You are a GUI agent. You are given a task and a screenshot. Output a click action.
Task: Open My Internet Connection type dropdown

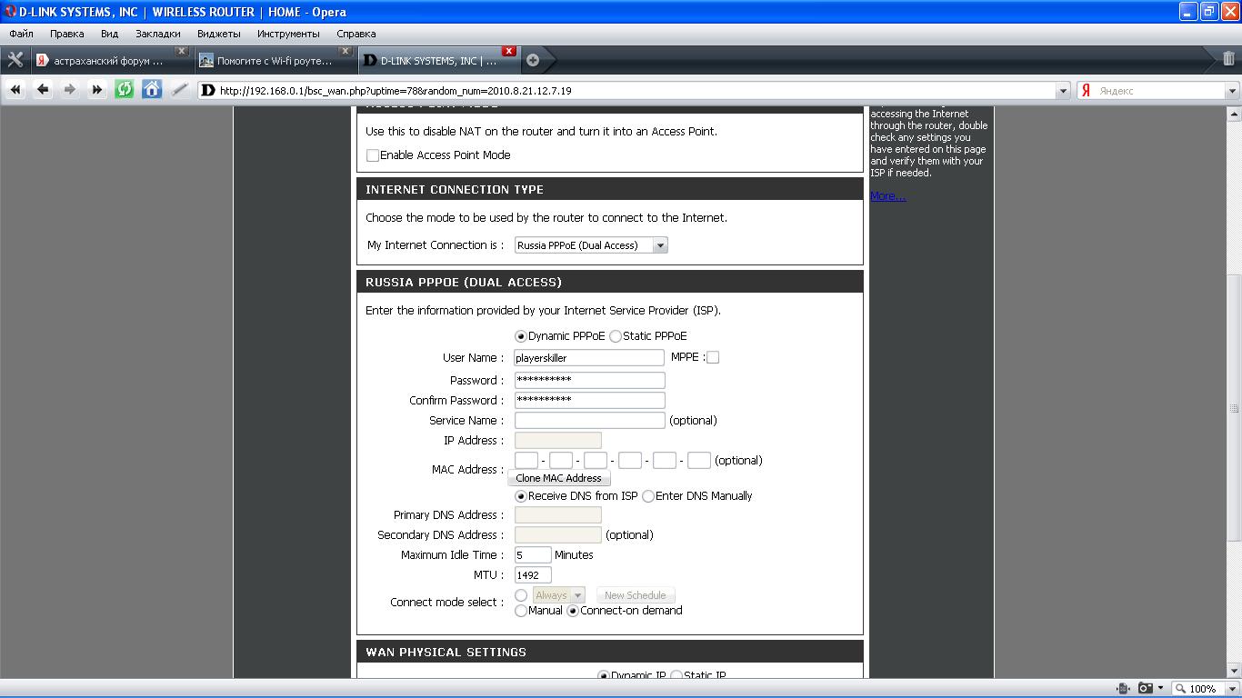click(x=591, y=245)
